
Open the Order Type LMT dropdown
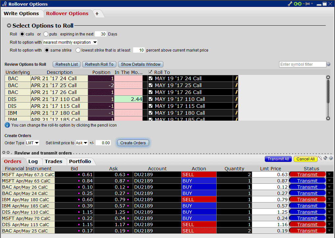tap(32, 143)
